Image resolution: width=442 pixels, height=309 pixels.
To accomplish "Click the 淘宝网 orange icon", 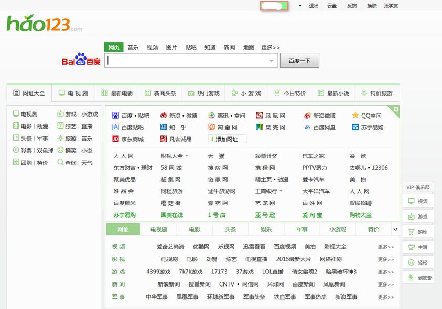I will 211,128.
